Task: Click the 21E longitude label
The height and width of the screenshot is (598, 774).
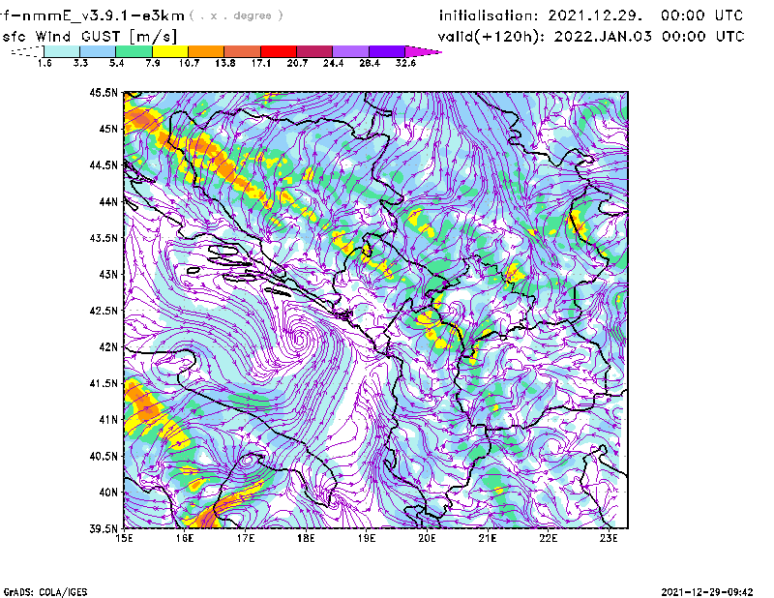Action: coord(488,538)
